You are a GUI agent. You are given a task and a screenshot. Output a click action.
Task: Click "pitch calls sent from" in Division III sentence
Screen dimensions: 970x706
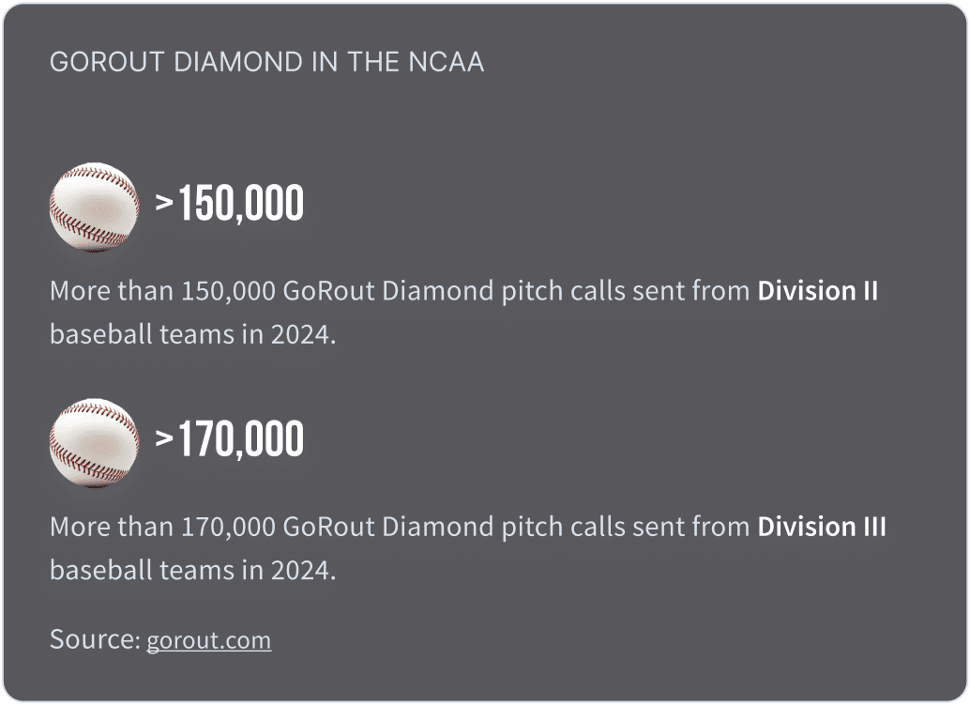point(642,527)
